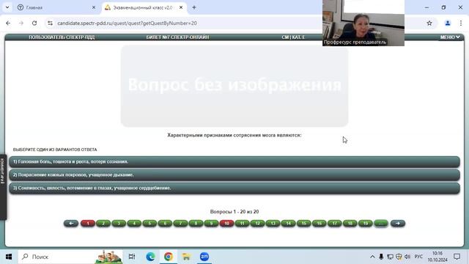The image size is (469, 264).
Task: Jump to question 7
Action: point(180,223)
